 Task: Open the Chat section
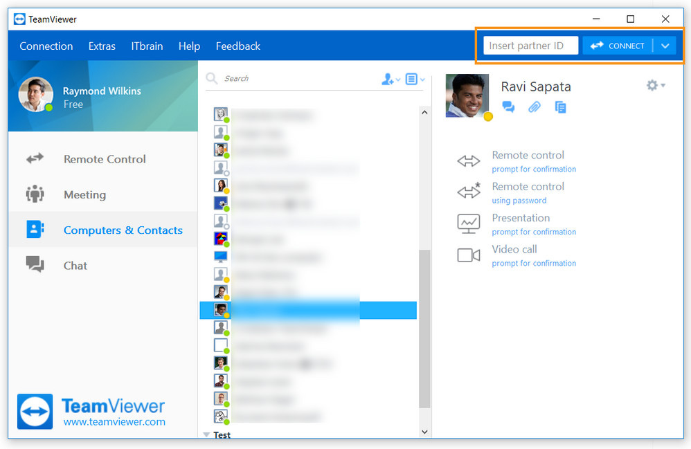tap(103, 266)
